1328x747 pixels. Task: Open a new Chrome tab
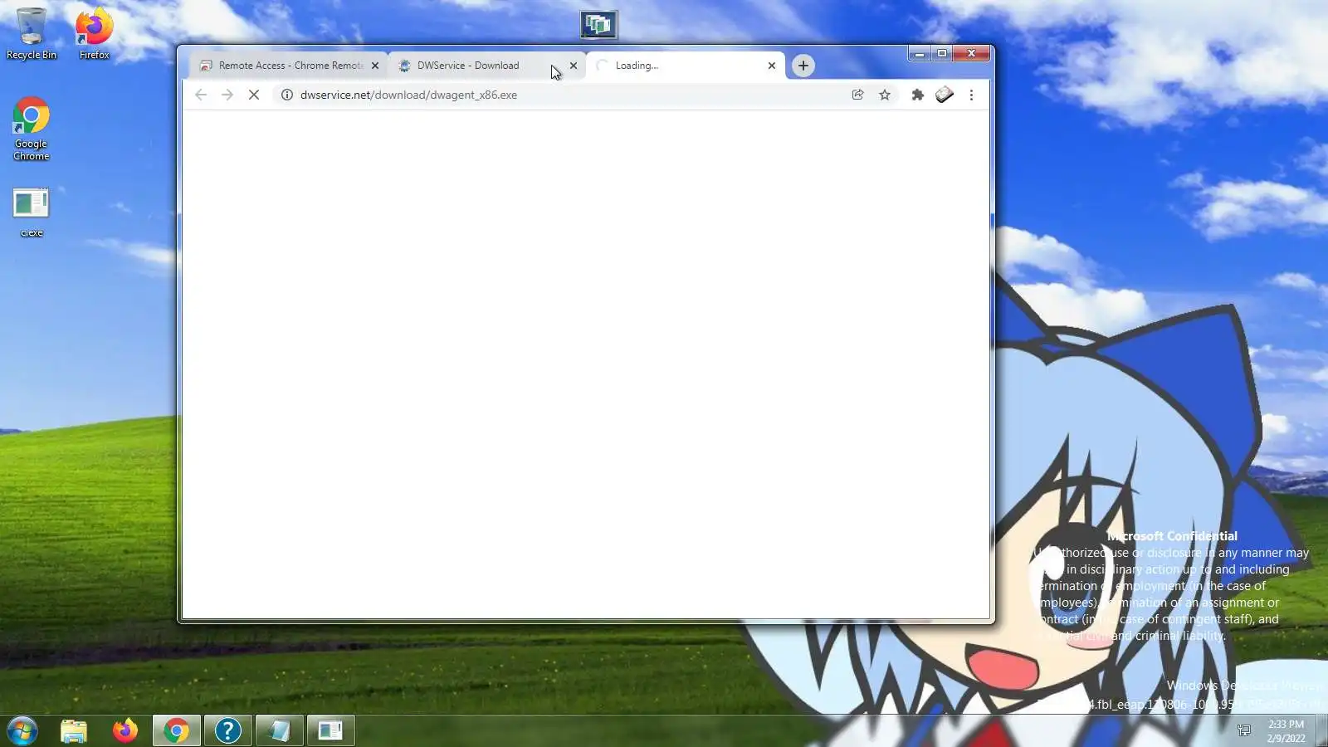point(803,66)
